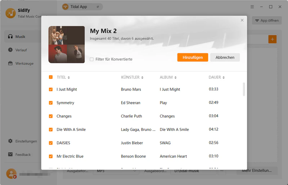Click the My Mix 2 cover thumbnail
Image resolution: width=288 pixels, height=185 pixels.
click(x=67, y=44)
